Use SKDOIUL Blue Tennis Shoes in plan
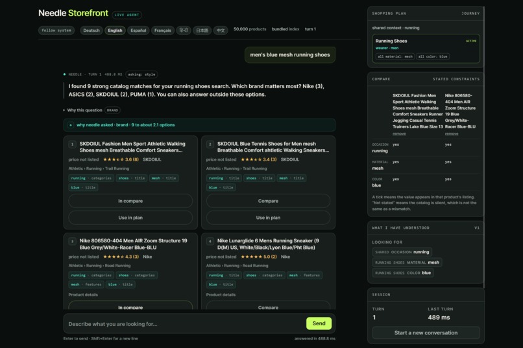Screen dimensions: 523x348 (268, 218)
